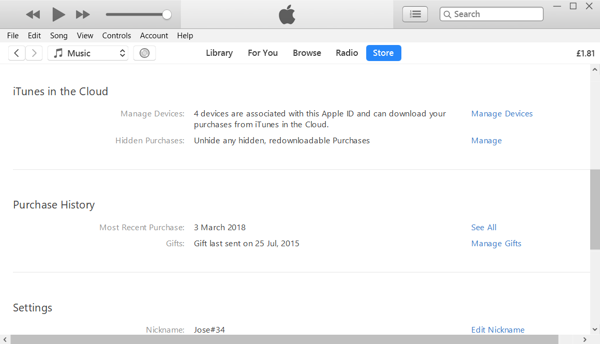
Task: Click the horizontal scrollbar thumb
Action: (x=284, y=339)
